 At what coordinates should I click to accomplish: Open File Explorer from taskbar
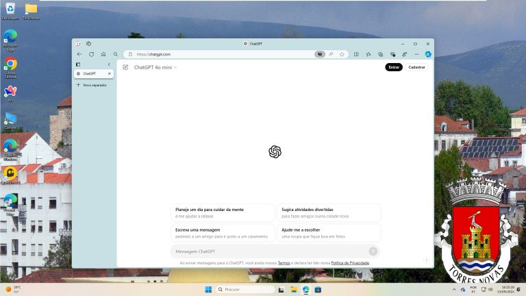(x=294, y=289)
